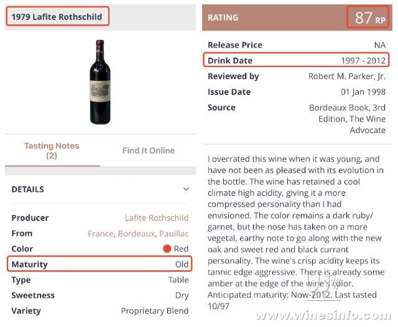The width and height of the screenshot is (398, 327).
Task: Click the Issue Date 01 Jan 1998 value
Action: point(363,92)
